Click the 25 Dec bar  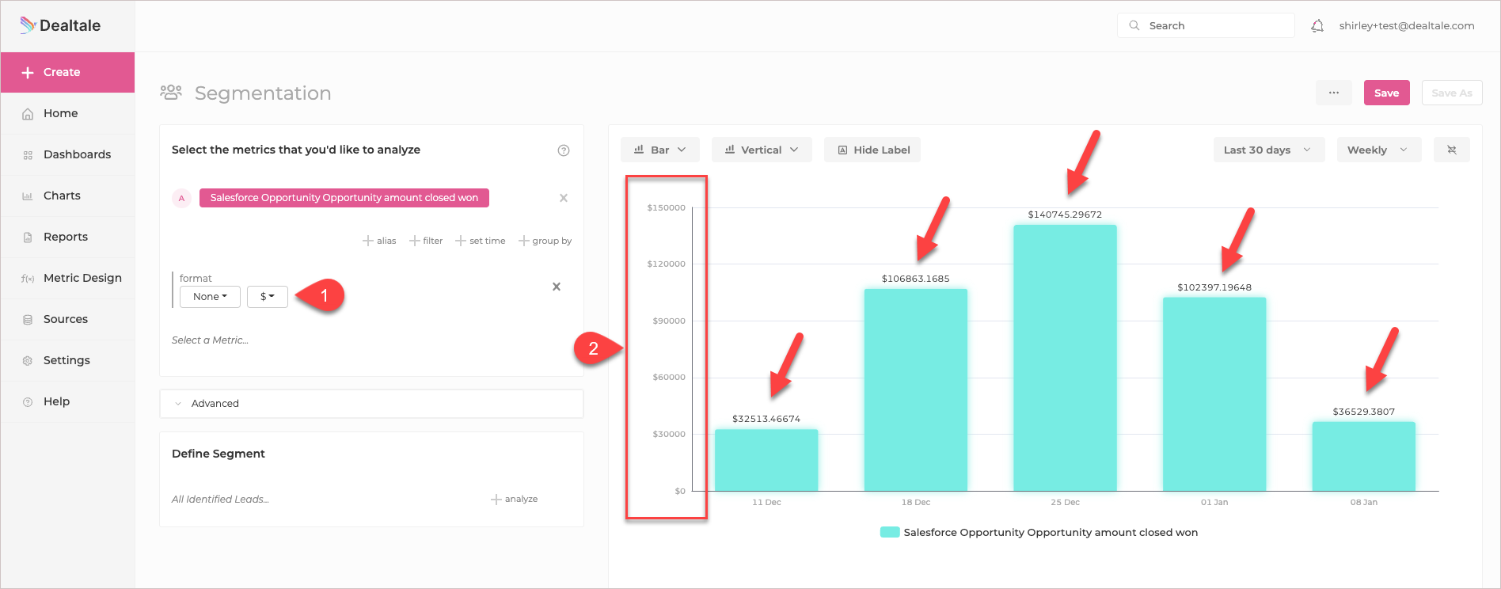[x=1065, y=358]
